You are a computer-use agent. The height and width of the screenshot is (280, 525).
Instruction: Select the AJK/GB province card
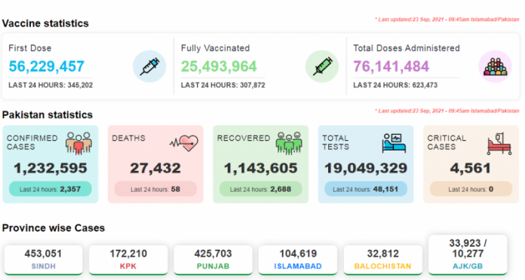pyautogui.click(x=468, y=254)
